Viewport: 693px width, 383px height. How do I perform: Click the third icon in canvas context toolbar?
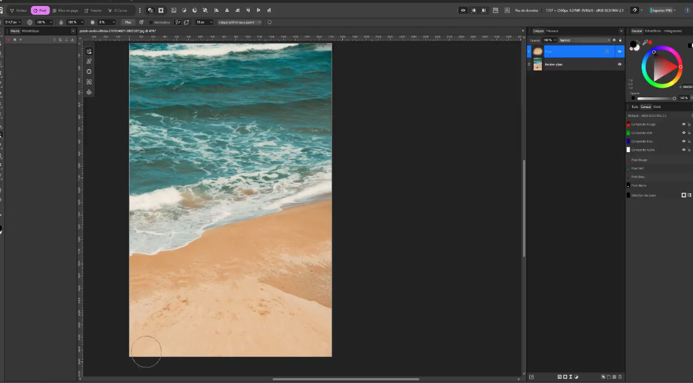(x=89, y=72)
